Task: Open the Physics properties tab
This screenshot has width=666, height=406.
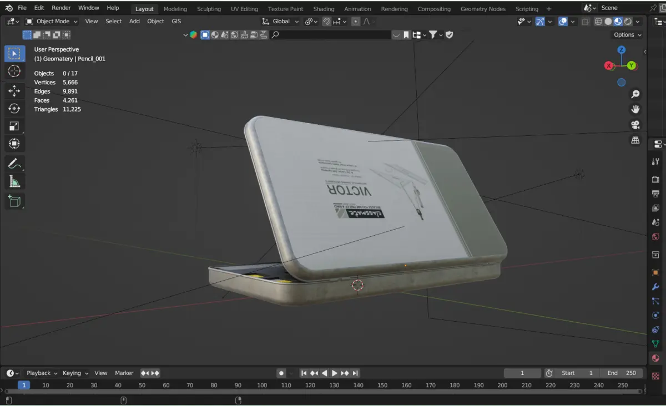Action: 655,315
